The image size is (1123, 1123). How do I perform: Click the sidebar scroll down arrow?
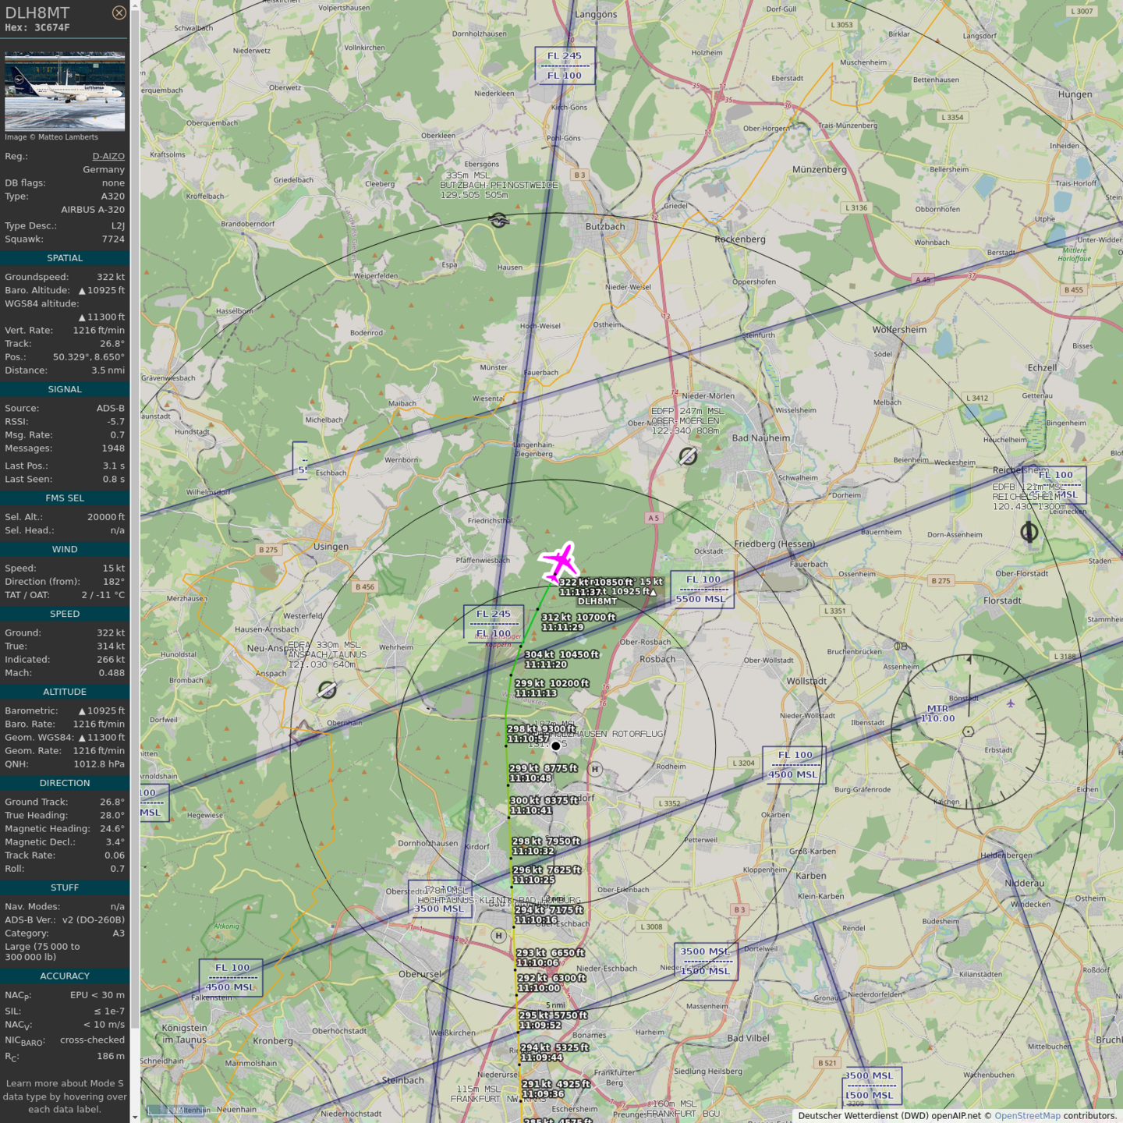click(x=134, y=1117)
